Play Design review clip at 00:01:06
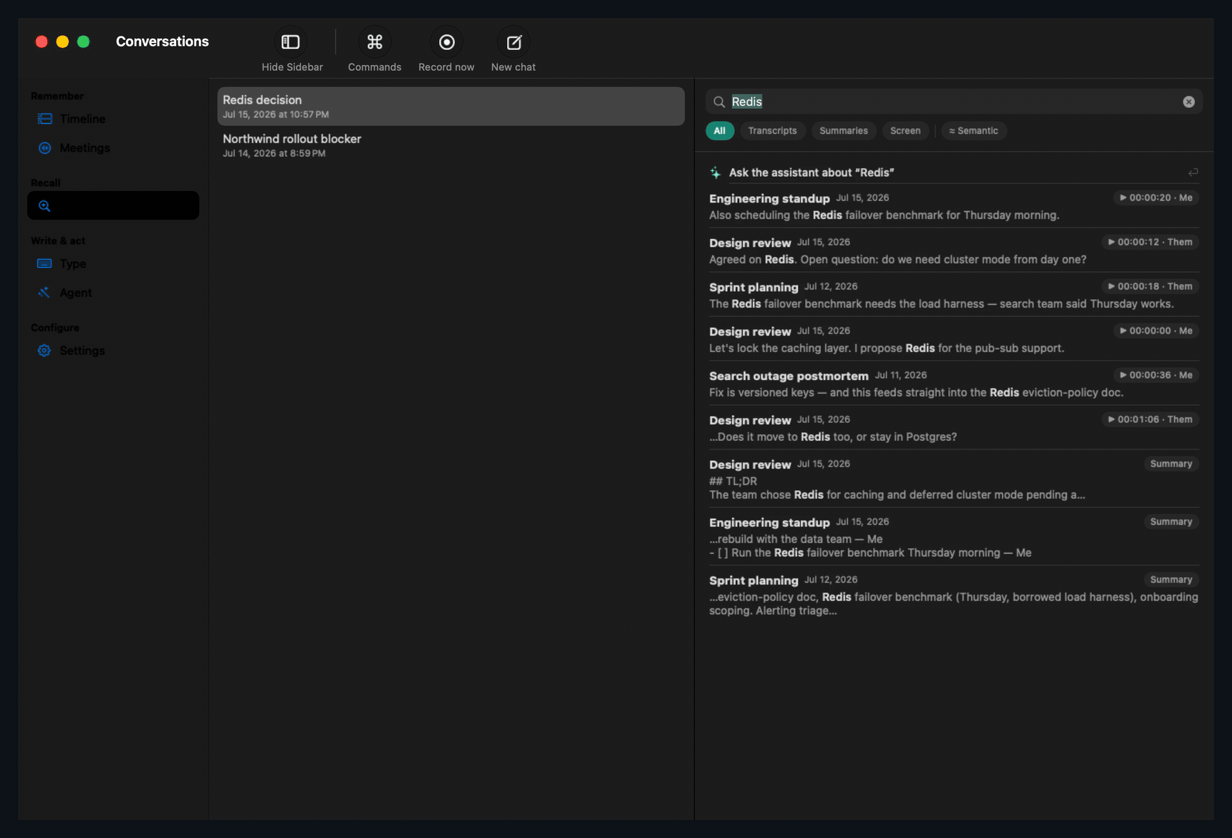The height and width of the screenshot is (838, 1232). click(x=1150, y=420)
